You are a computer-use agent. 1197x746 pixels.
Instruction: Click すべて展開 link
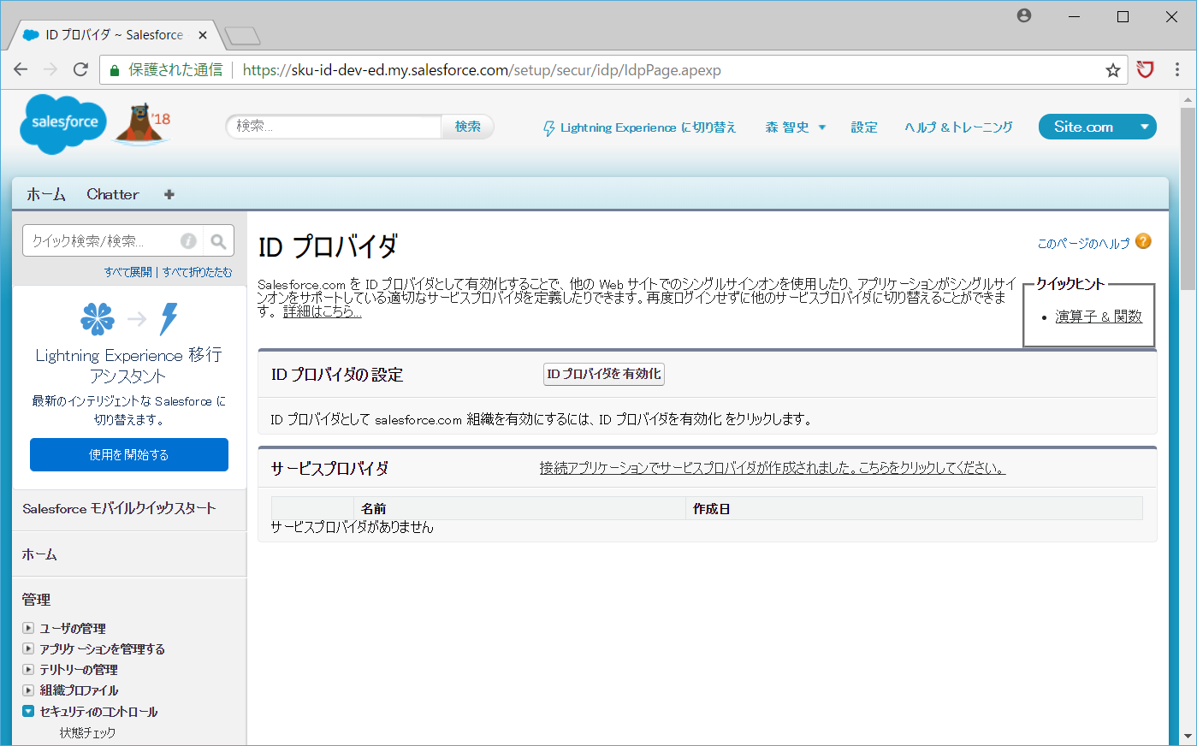click(x=128, y=272)
